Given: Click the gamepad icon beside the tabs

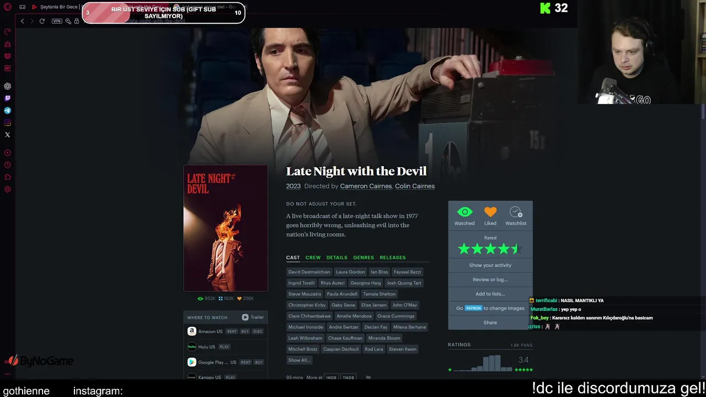Looking at the screenshot, I should pos(22,7).
